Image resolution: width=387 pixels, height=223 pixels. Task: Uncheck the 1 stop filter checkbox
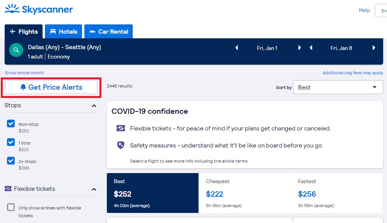coord(11,142)
